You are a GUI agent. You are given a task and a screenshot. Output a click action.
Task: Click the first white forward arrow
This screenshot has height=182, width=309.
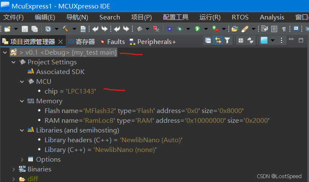(104, 29)
